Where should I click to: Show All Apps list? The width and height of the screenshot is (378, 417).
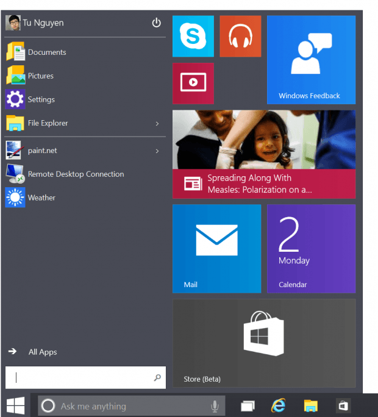click(33, 352)
